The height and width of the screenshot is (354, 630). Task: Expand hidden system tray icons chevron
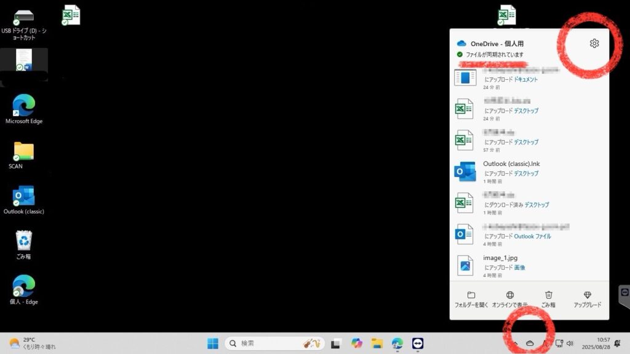tap(515, 343)
